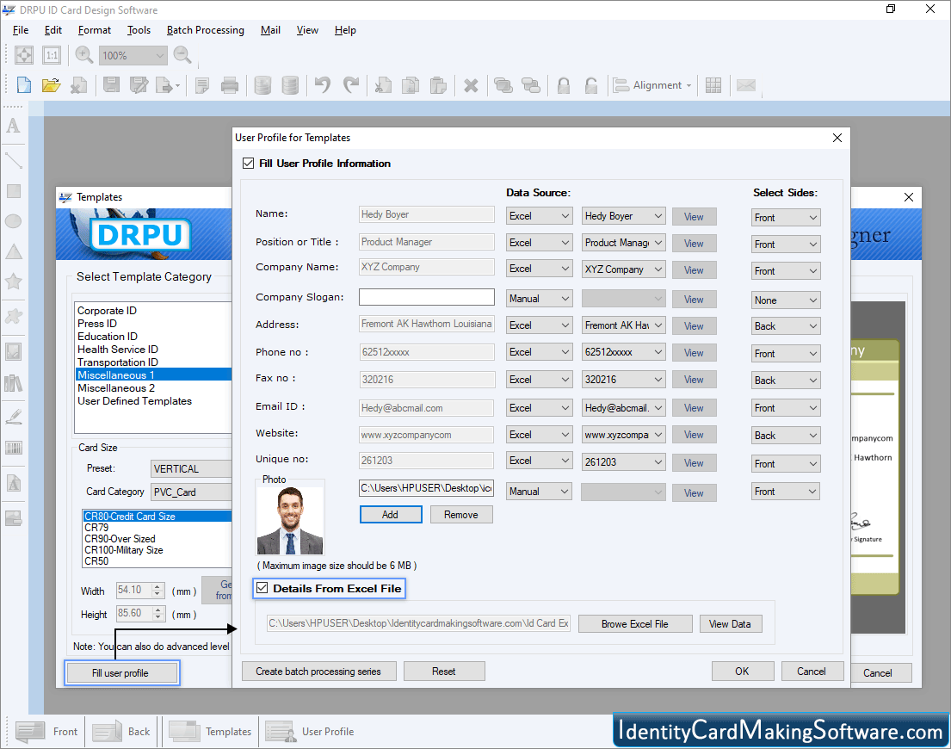Select the Rectangle tool in left sidebar
Screen dimensions: 951x749
[x=14, y=191]
